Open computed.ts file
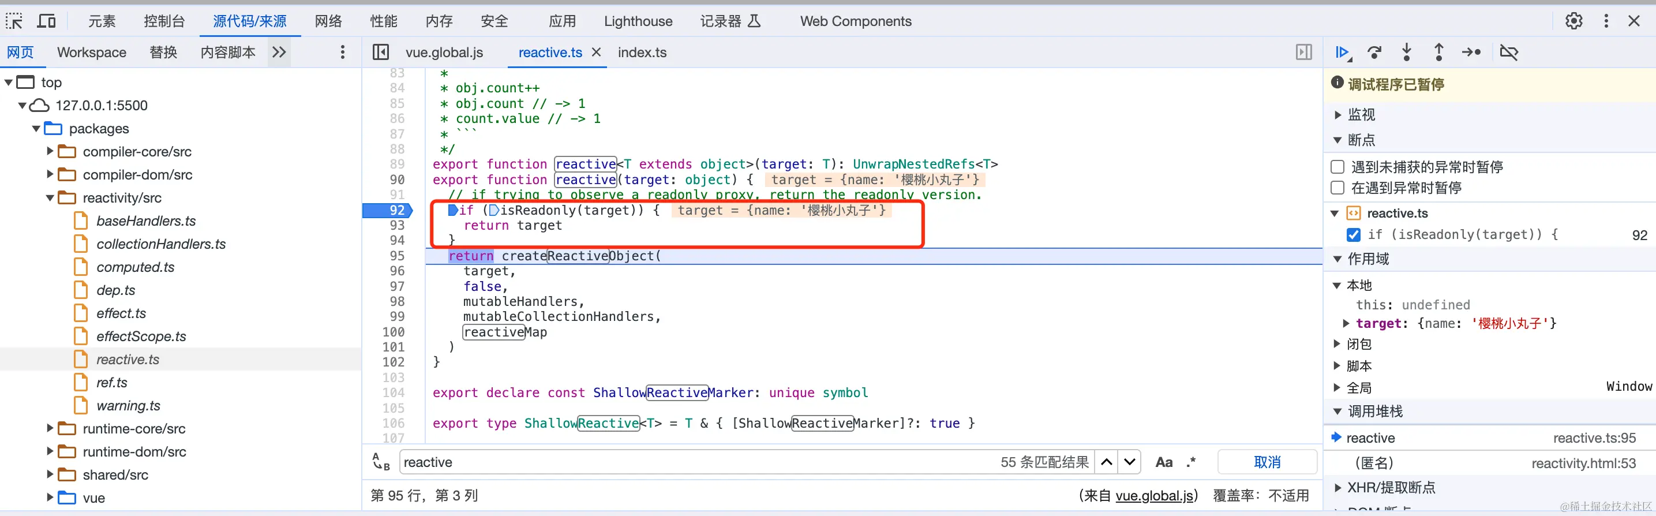Screen dimensions: 1656x516 coord(135,267)
